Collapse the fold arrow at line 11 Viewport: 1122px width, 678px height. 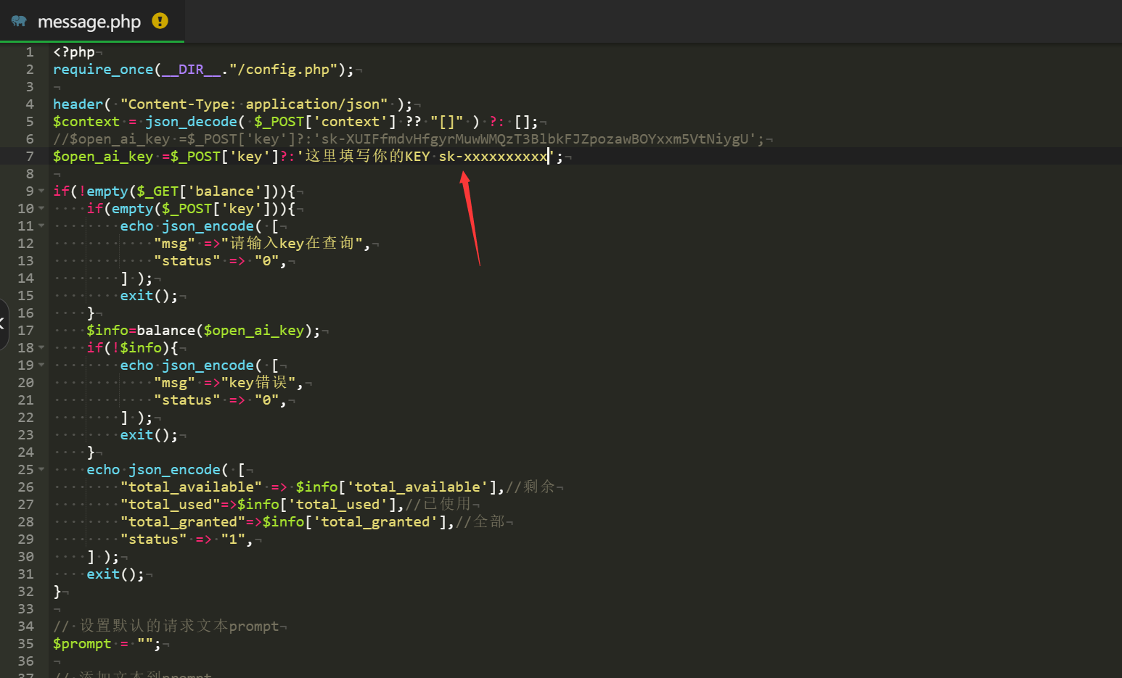pyautogui.click(x=41, y=226)
